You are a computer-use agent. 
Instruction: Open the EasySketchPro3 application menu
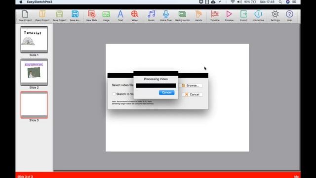tap(39, 2)
